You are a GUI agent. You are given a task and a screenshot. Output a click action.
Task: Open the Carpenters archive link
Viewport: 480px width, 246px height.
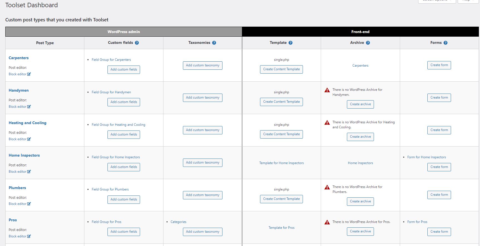[x=360, y=66]
